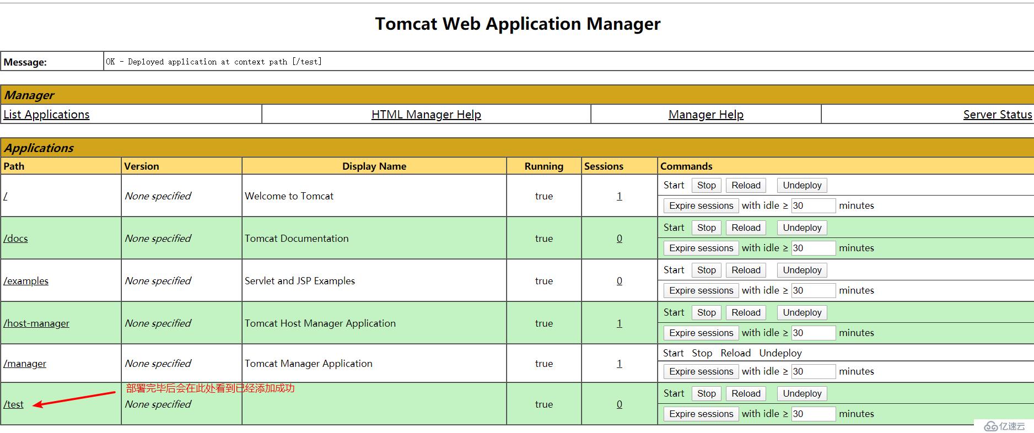This screenshot has width=1034, height=433.
Task: Reload the /test application
Action: [x=746, y=394]
